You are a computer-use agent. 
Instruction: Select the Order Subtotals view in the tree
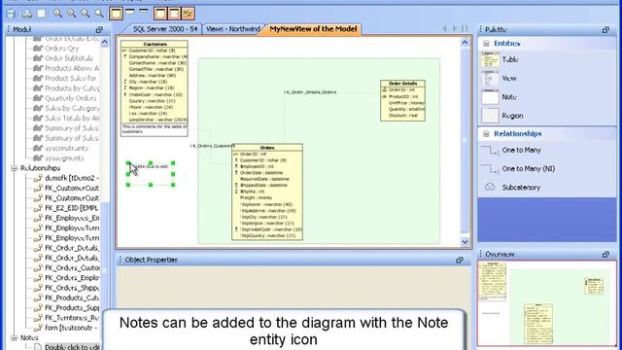pos(68,58)
